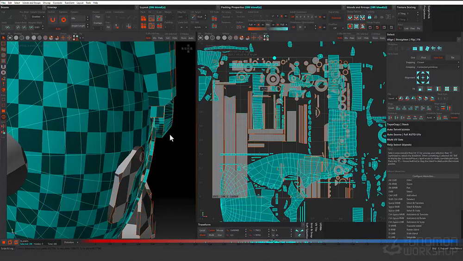Click the Tile fit mode button
The image size is (463, 261).
click(x=452, y=57)
